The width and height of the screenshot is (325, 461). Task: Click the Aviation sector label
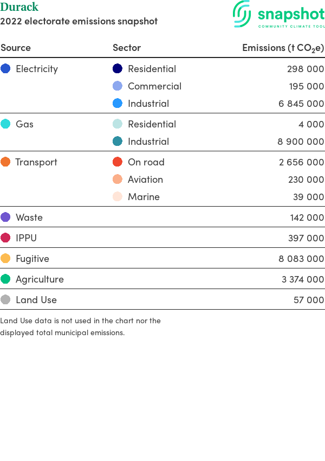point(145,180)
